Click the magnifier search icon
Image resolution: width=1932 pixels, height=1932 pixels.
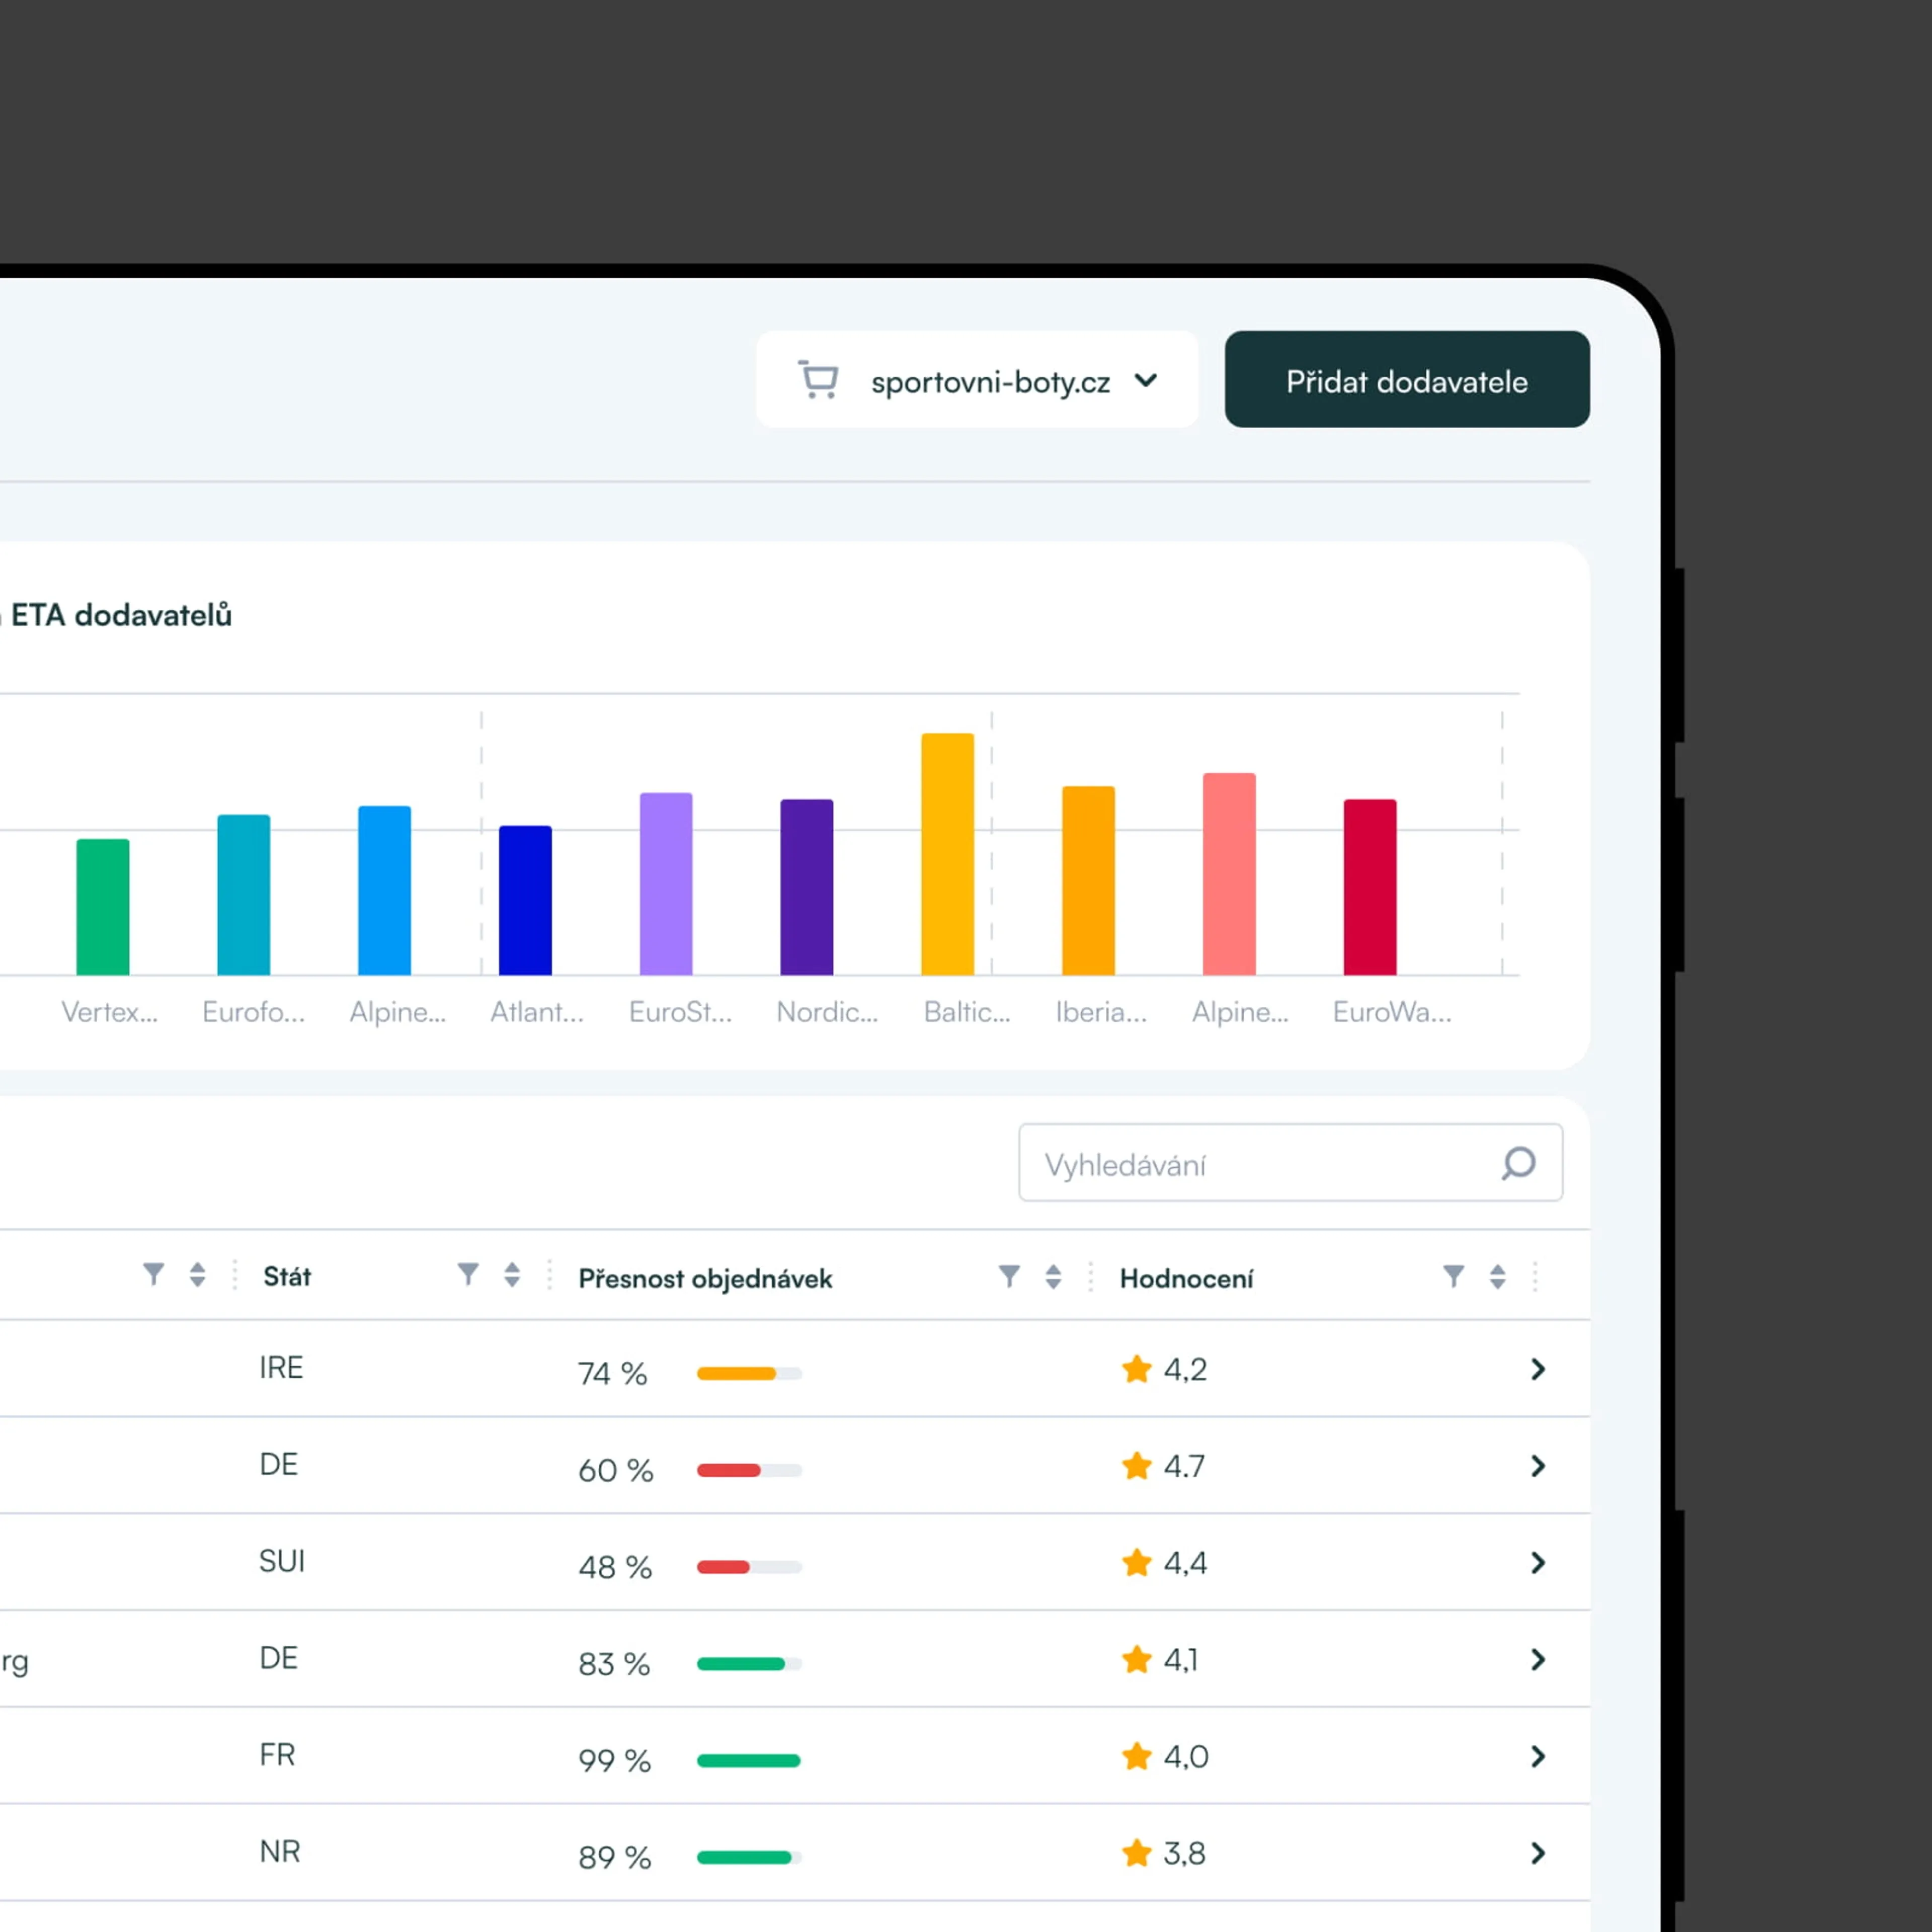(1518, 1163)
